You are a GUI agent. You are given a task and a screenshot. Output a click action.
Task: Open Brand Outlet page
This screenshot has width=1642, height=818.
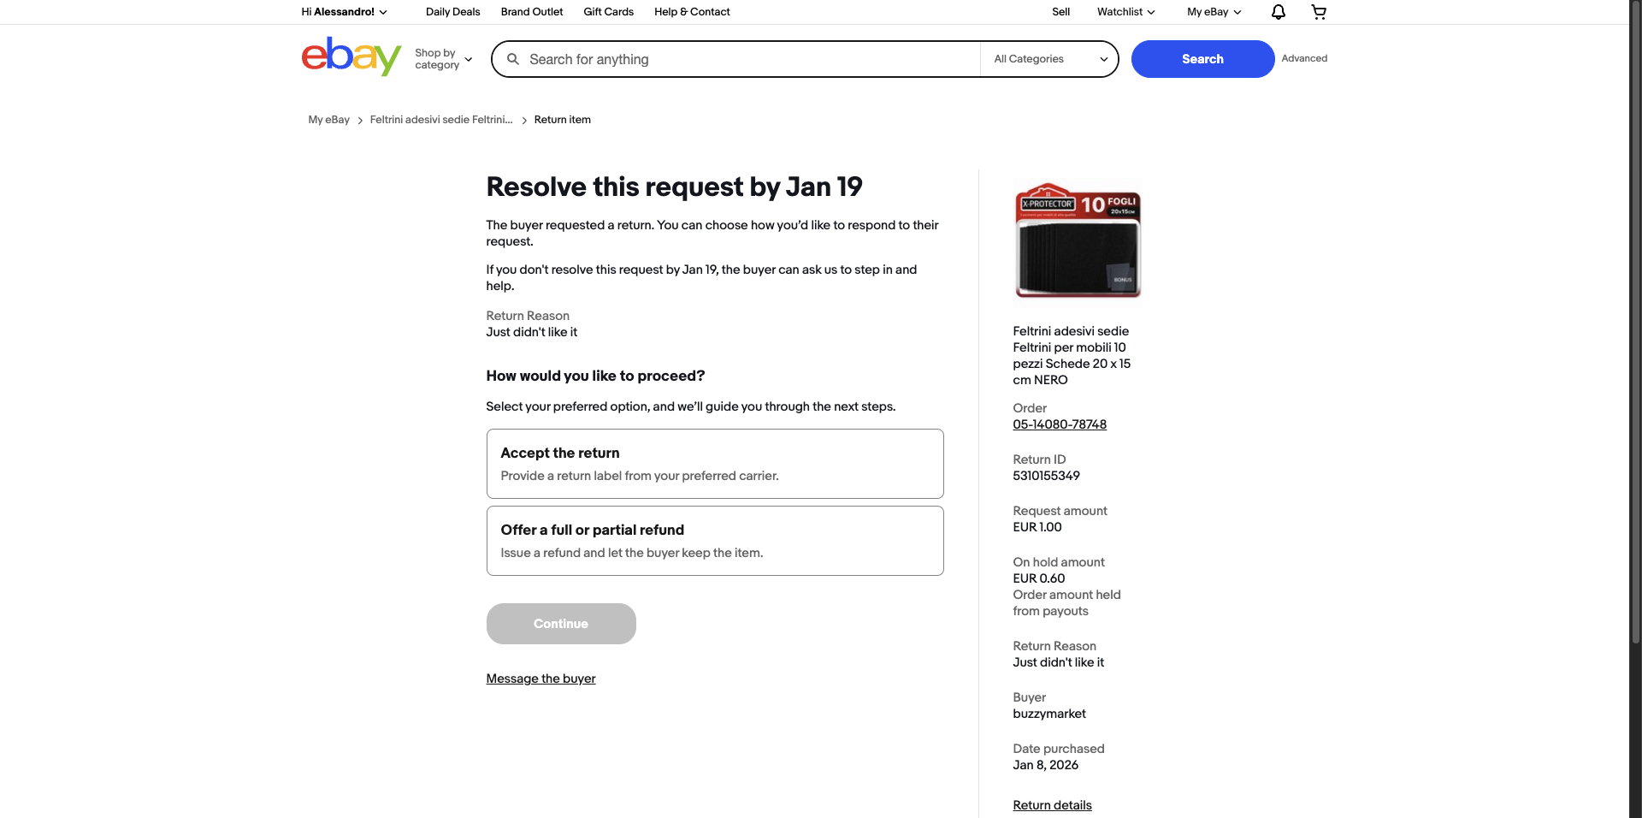(531, 12)
